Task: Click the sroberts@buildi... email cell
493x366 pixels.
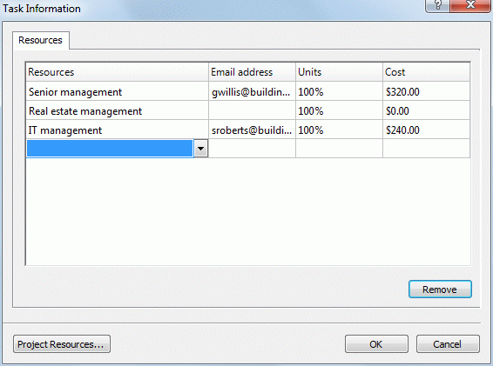Action: click(252, 130)
